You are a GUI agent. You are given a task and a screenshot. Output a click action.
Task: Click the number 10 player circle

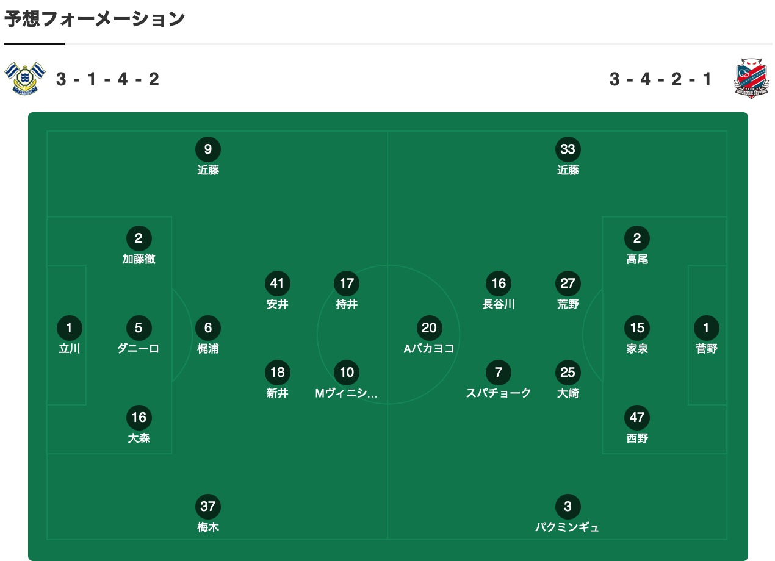click(x=347, y=373)
